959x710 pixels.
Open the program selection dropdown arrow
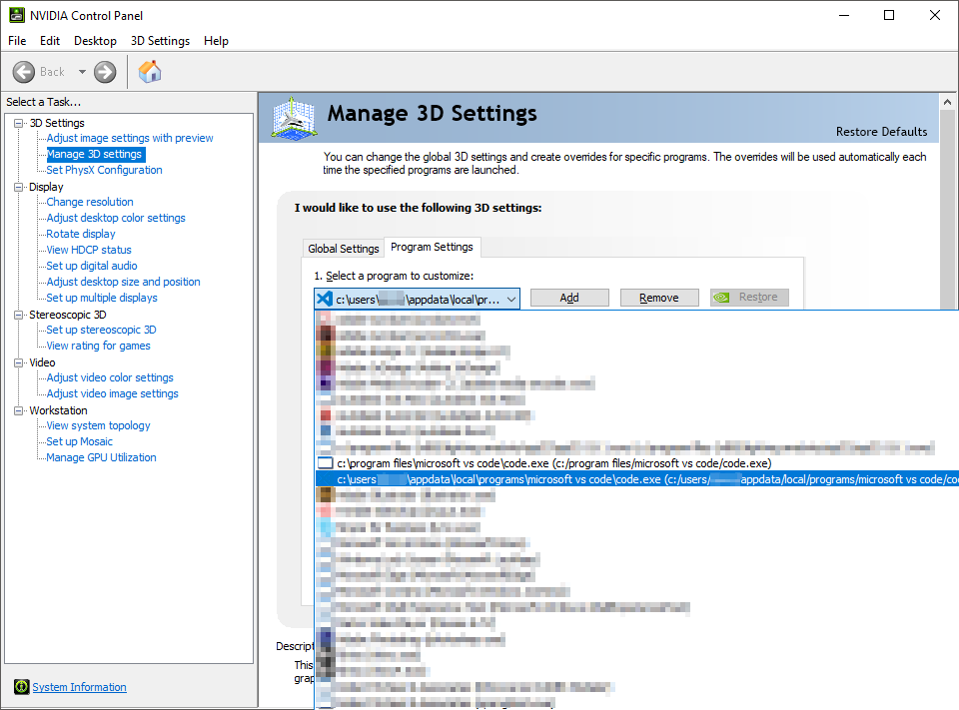[x=511, y=299]
